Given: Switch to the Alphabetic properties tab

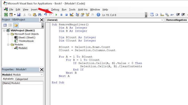Looking at the screenshot, I should pyautogui.click(x=8, y=79).
